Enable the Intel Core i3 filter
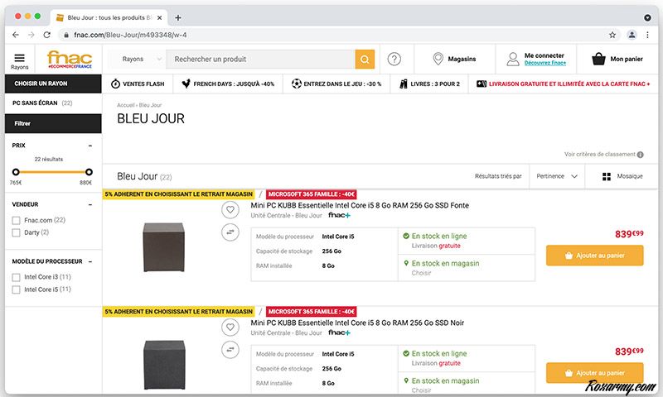The image size is (663, 397). [x=16, y=277]
